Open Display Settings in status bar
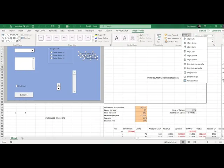This screenshot has width=224, height=168. (x=170, y=142)
